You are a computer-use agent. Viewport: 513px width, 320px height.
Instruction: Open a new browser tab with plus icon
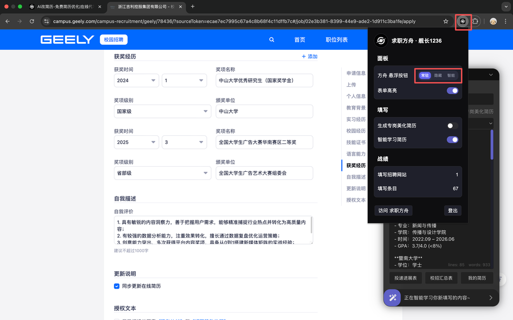coord(193,7)
